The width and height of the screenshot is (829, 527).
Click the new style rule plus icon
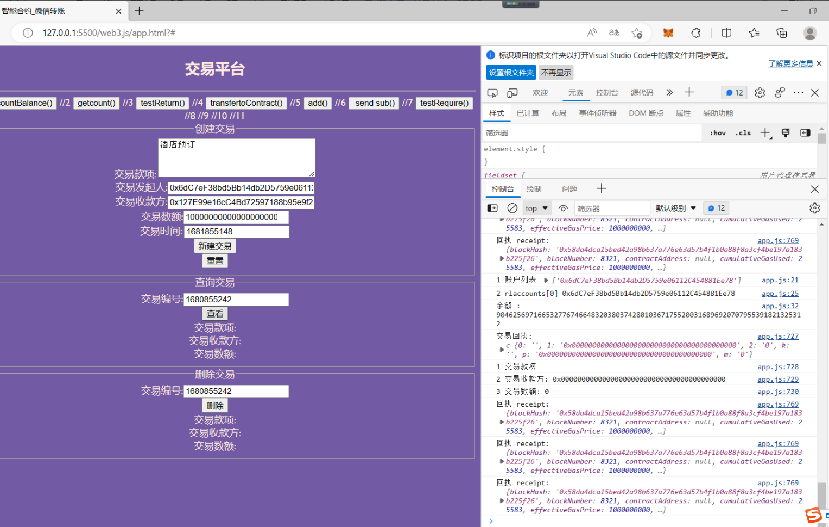[765, 133]
